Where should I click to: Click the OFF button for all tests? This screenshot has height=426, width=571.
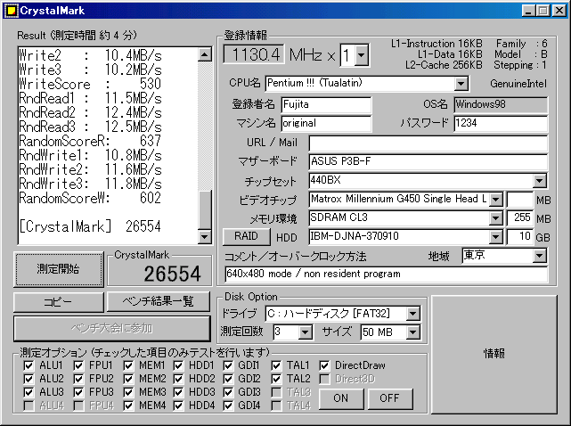tap(390, 398)
